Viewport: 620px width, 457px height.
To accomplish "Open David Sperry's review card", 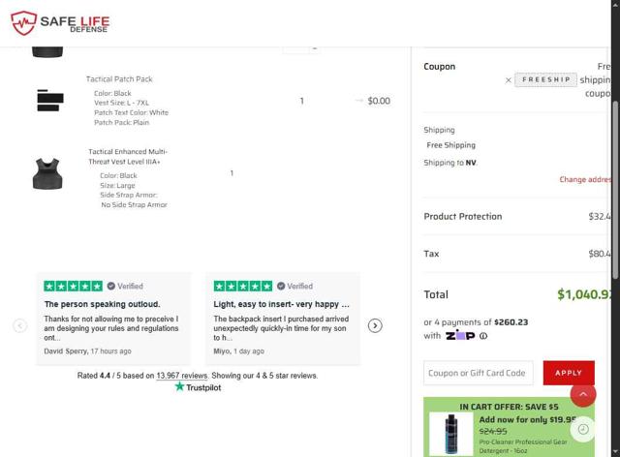I will click(114, 319).
